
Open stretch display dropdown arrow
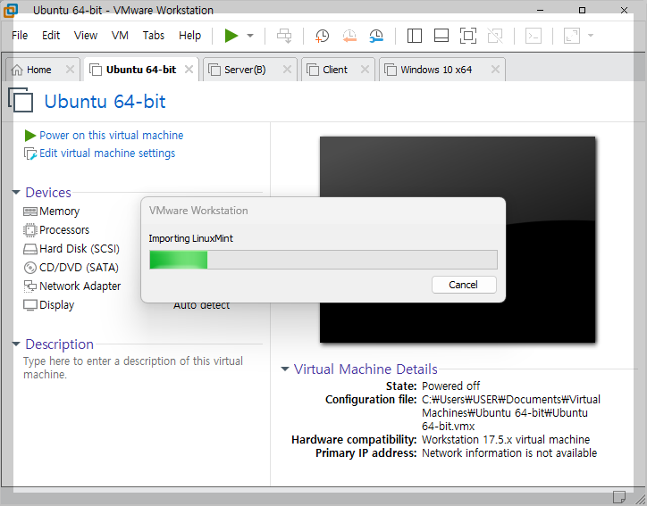coord(591,36)
